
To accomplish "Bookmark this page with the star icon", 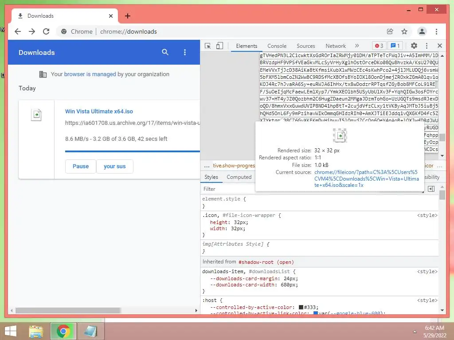I will click(404, 31).
